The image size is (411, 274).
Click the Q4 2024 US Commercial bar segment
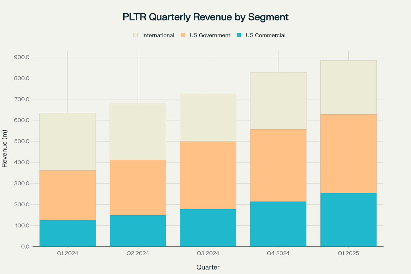(278, 224)
